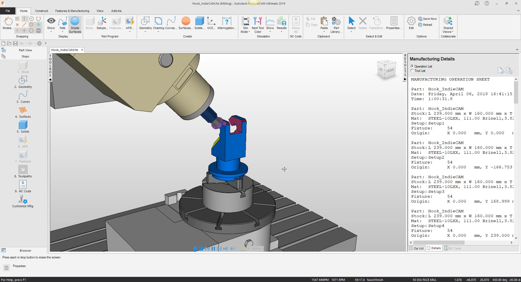The image size is (521, 282).
Task: Close the Hook_IndieCAM.fm document tab
Action: tap(82, 50)
